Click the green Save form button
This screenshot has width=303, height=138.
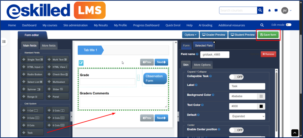pyautogui.click(x=268, y=35)
